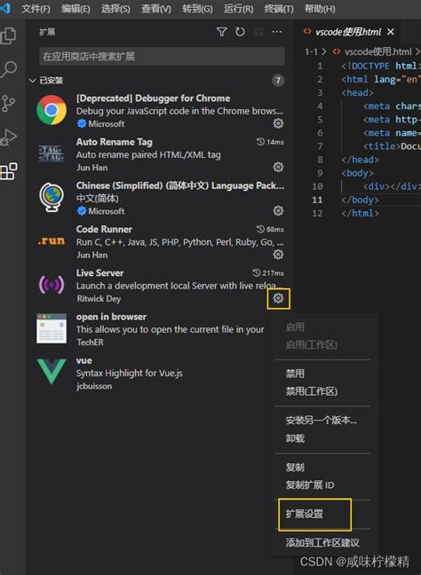Image resolution: width=421 pixels, height=575 pixels.
Task: Click the Auto Rename Tag extension icon
Action: click(x=52, y=154)
